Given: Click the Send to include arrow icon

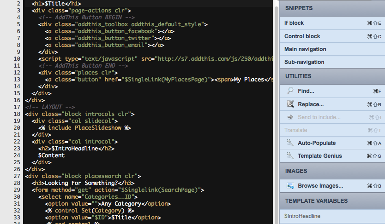Looking at the screenshot, I should 290,117.
